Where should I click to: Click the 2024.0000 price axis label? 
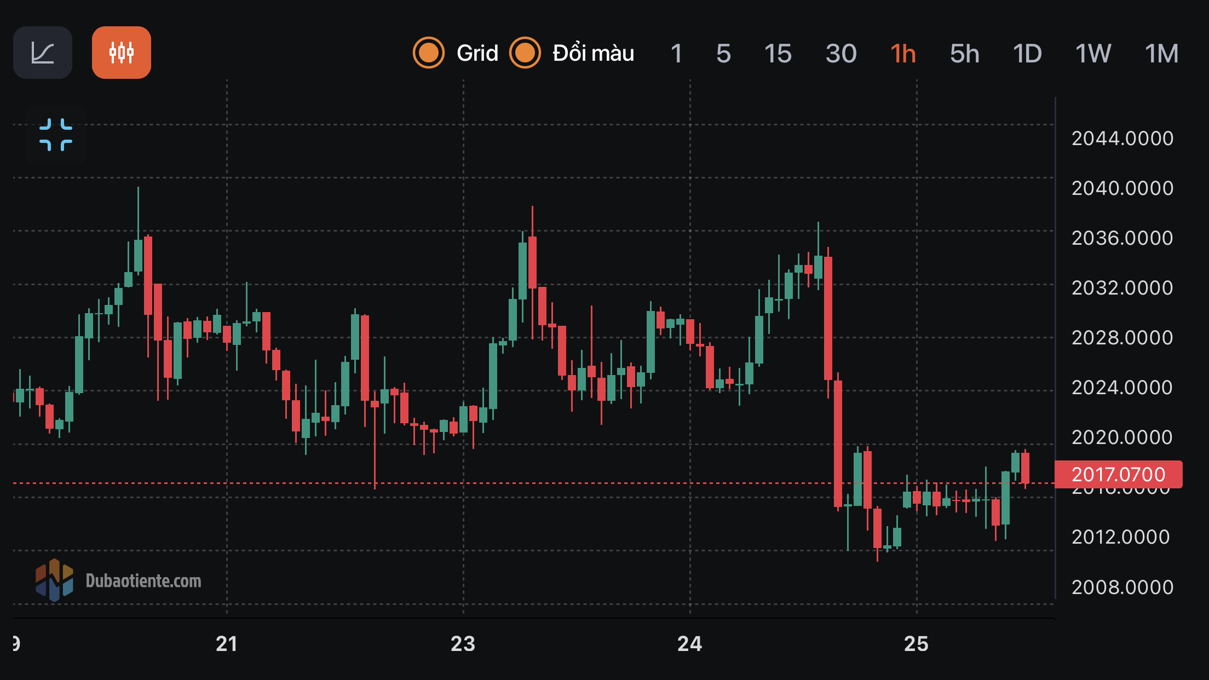(x=1122, y=388)
